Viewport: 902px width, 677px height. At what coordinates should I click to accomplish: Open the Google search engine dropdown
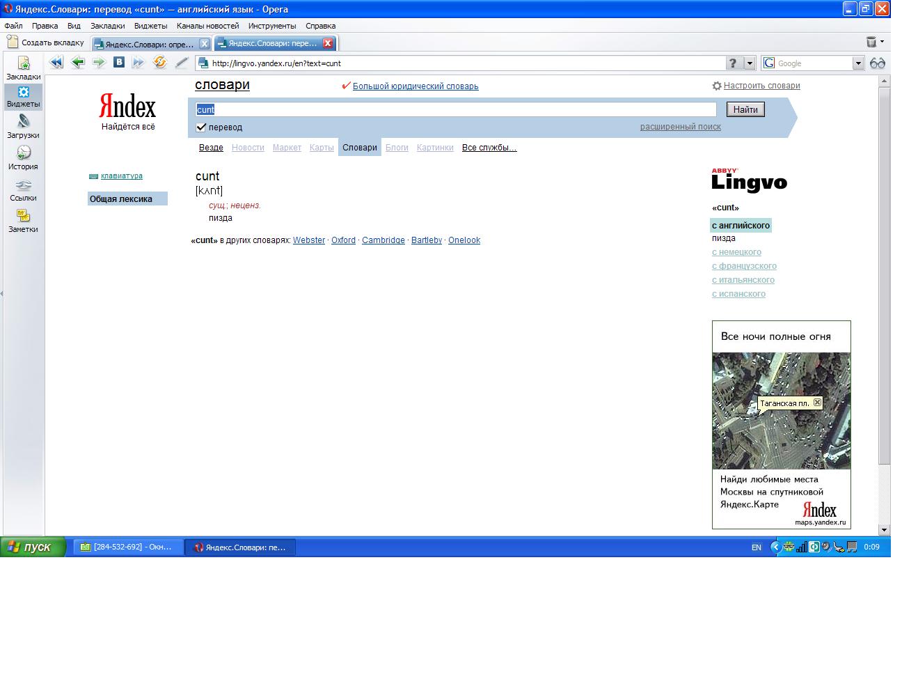coord(857,63)
